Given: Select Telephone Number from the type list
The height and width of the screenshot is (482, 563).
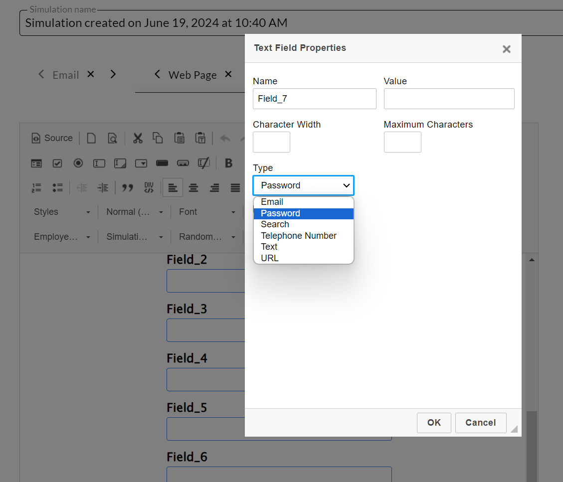Looking at the screenshot, I should (298, 236).
